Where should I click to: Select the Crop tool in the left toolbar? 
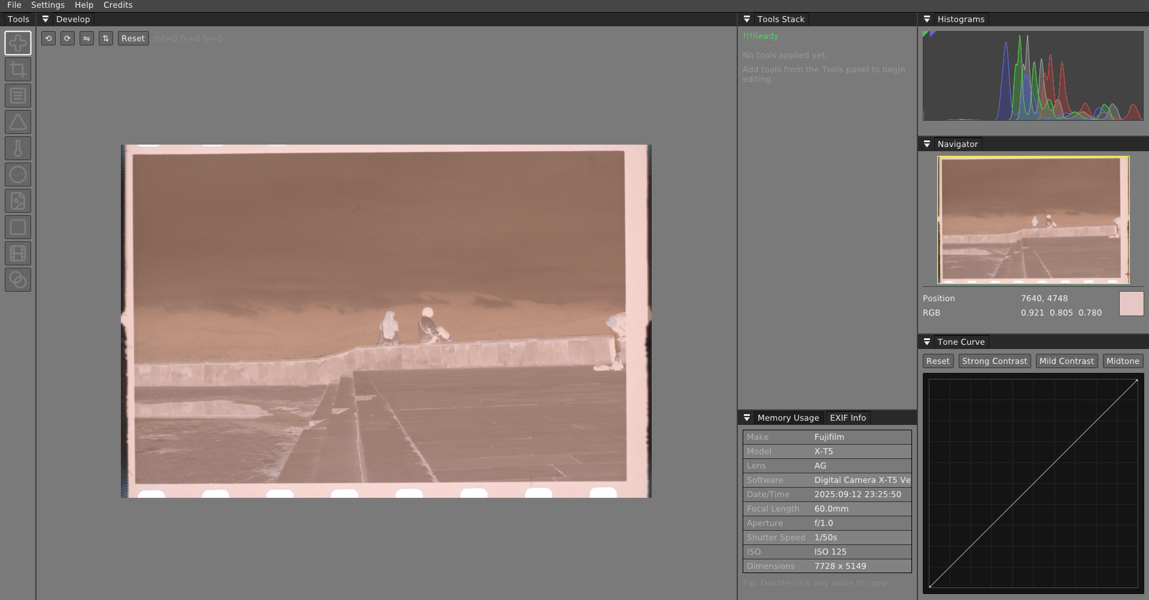click(x=18, y=69)
